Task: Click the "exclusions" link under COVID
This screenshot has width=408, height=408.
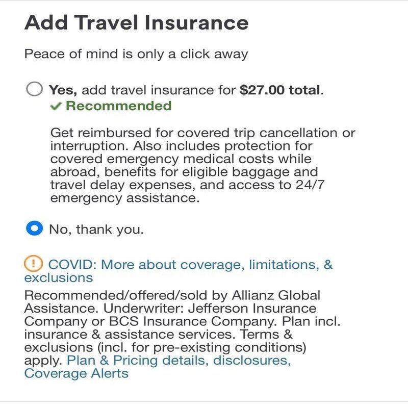Action: [59, 277]
